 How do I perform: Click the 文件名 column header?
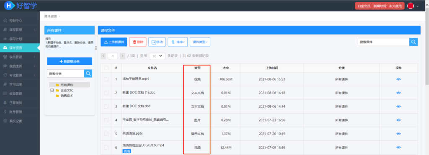tap(152, 68)
